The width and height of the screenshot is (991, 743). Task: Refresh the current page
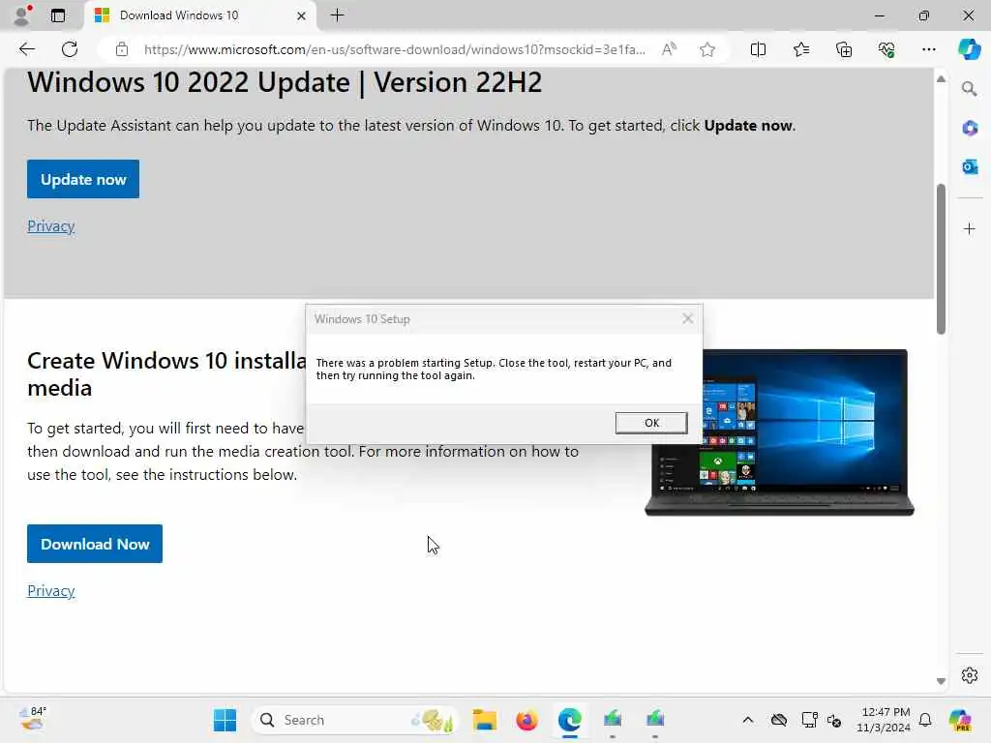click(x=70, y=49)
